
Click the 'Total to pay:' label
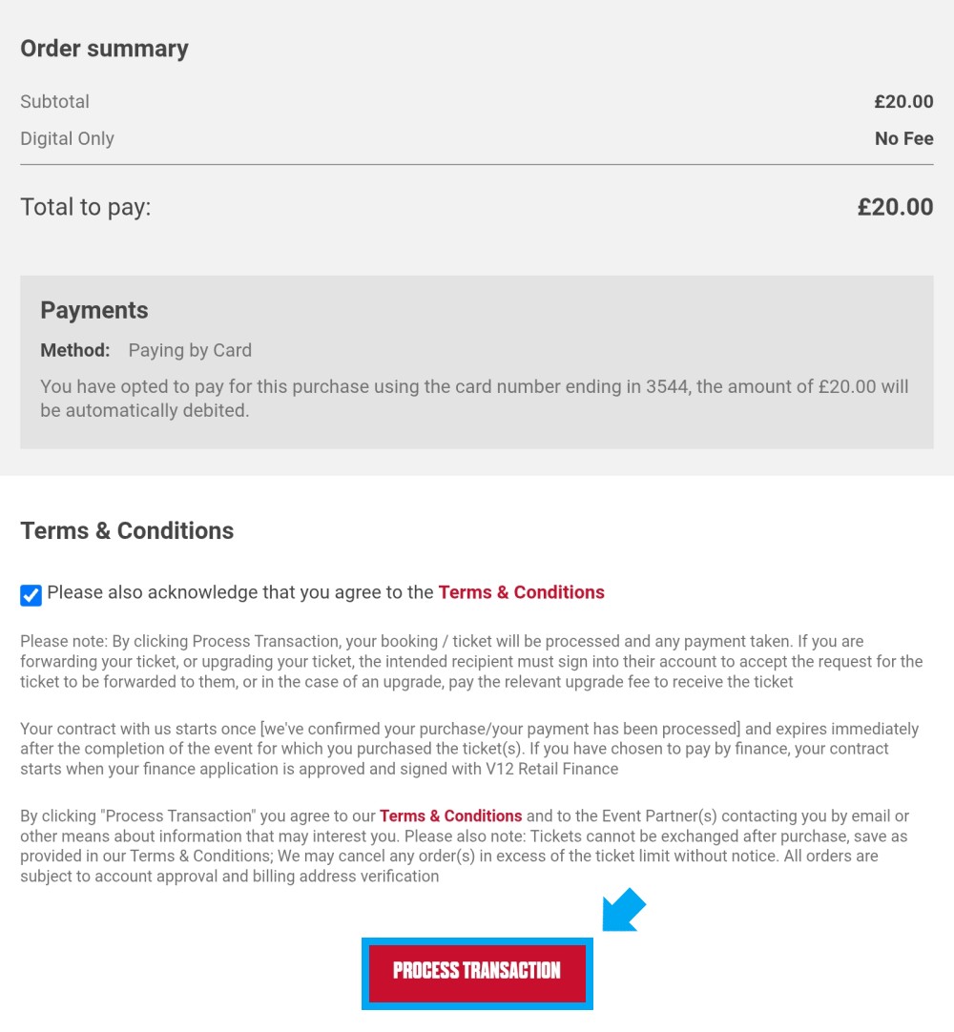tap(86, 207)
